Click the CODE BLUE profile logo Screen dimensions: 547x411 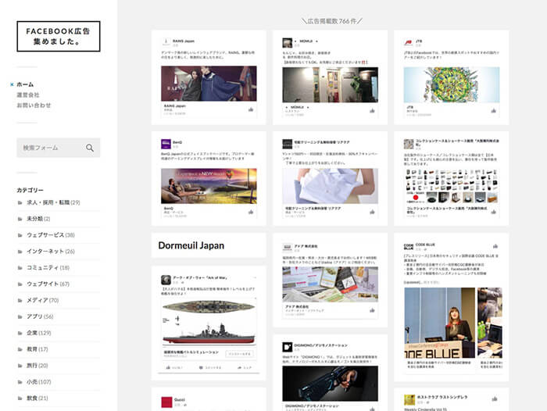coord(409,246)
